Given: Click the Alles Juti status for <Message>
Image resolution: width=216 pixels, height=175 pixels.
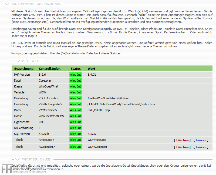Looking at the screenshot, I should pos(76,140).
